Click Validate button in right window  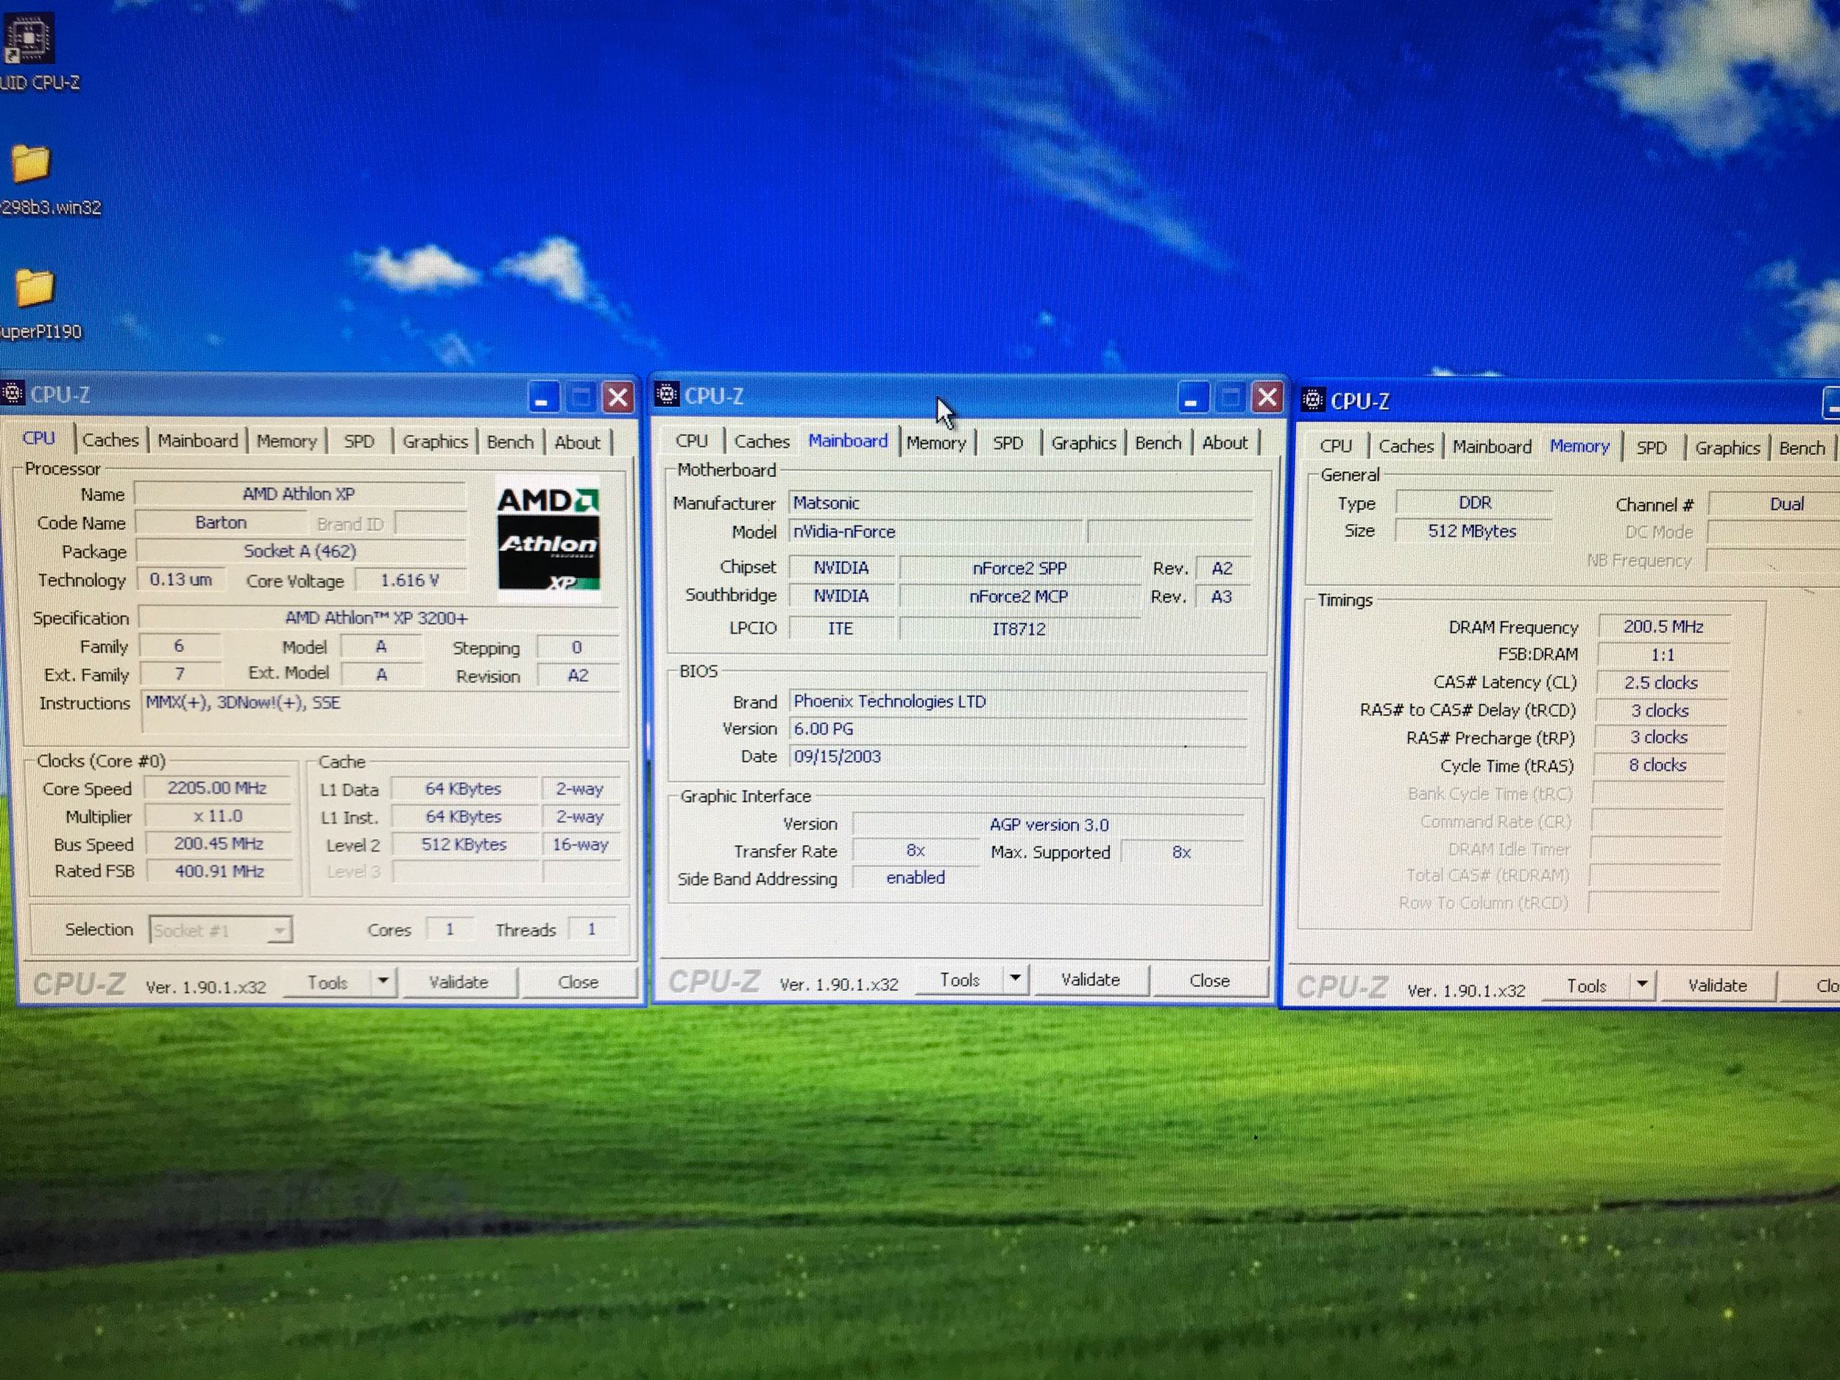click(x=1717, y=985)
